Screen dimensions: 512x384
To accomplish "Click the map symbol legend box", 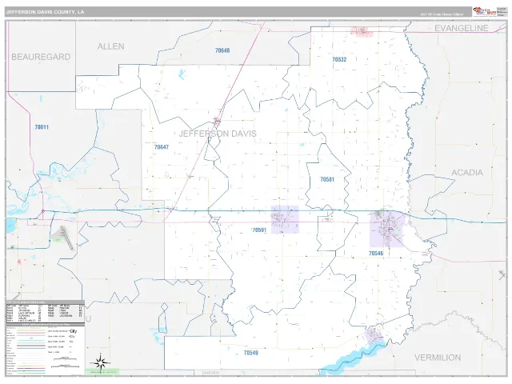I will (45, 350).
